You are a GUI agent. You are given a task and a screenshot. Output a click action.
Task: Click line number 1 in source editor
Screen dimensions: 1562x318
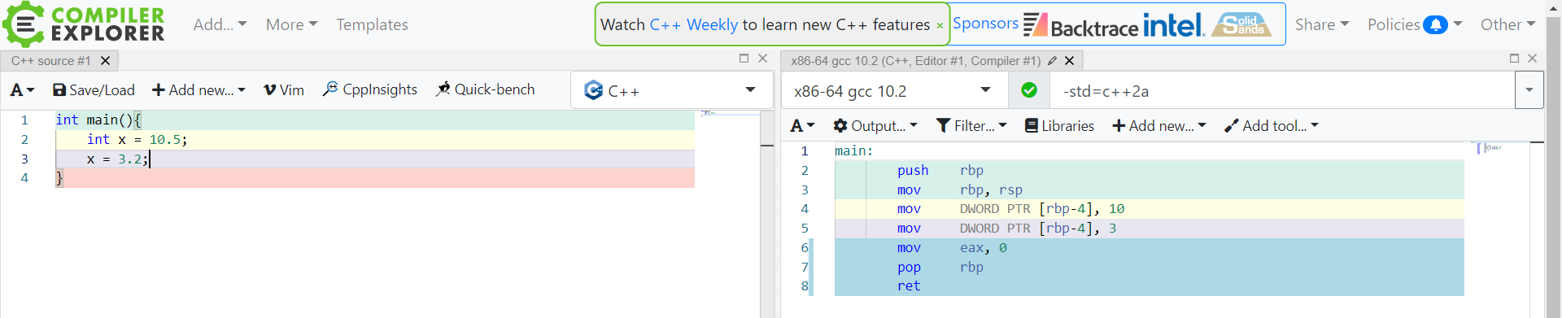tap(24, 120)
